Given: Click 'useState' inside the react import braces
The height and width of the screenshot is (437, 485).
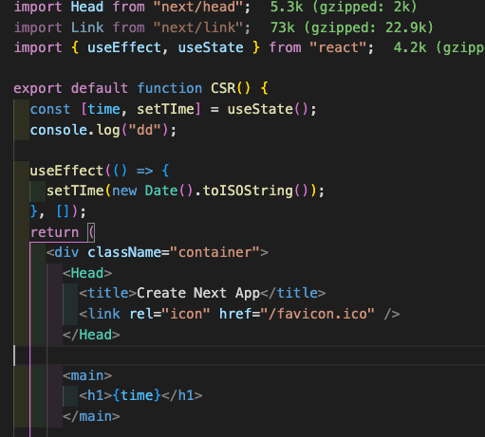Looking at the screenshot, I should point(211,47).
